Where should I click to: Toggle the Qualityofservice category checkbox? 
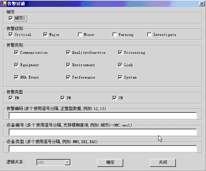(68, 53)
